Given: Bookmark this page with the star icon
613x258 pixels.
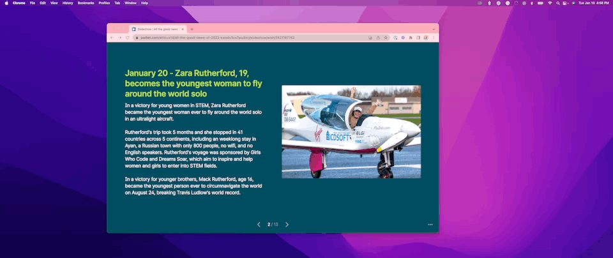Looking at the screenshot, I should click(386, 38).
